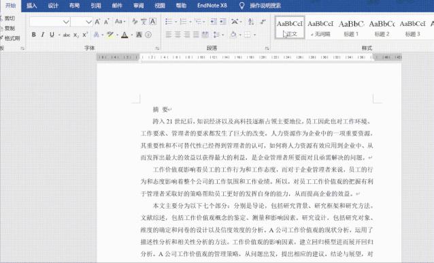Toggle superscript formatting
434x263 pixels.
(x=85, y=35)
